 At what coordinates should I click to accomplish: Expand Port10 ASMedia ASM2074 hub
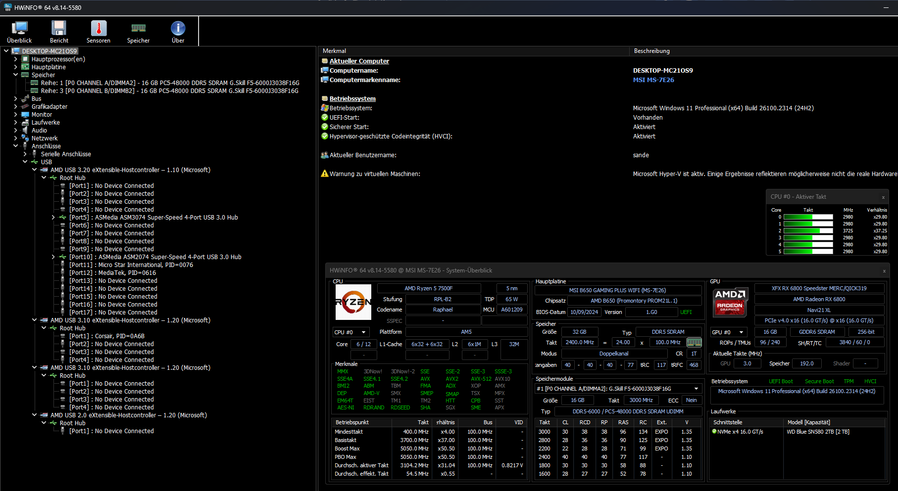point(53,257)
